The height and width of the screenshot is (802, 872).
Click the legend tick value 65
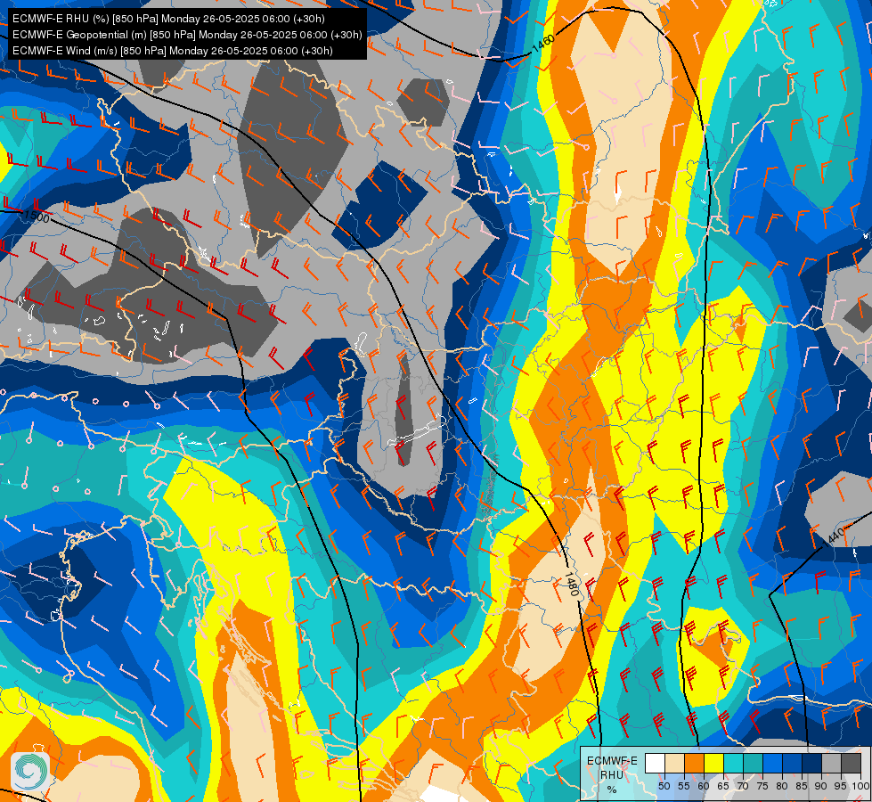point(723,786)
